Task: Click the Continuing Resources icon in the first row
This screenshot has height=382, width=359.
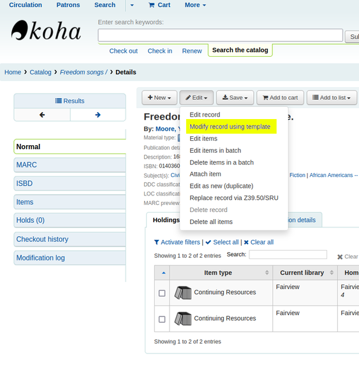Action: pyautogui.click(x=183, y=293)
